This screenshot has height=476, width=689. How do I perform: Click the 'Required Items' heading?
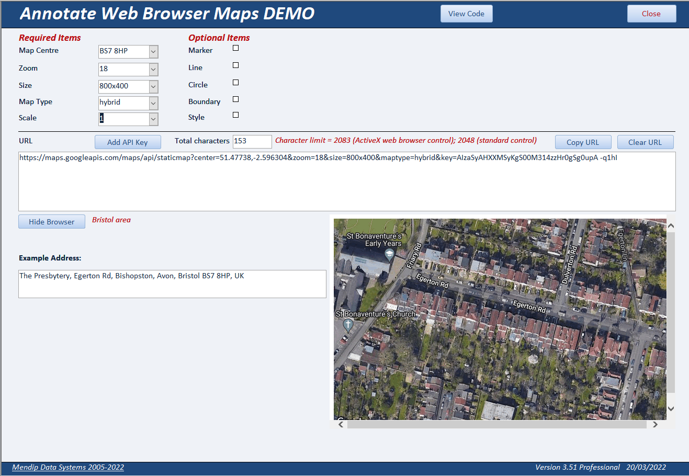coord(50,38)
